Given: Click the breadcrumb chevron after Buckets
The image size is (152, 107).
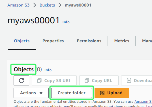Looking at the screenshot, I should point(60,5).
